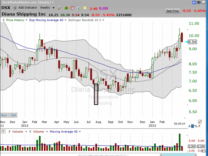Click the 02:24:14 countdown time
Viewport: 208px width, 156px height.
point(180,124)
